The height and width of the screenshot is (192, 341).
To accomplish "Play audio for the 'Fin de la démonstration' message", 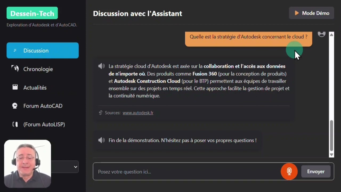I will tap(101, 140).
